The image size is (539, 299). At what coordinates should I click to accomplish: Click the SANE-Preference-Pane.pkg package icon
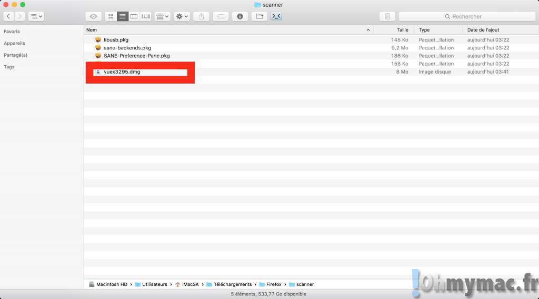click(x=98, y=56)
